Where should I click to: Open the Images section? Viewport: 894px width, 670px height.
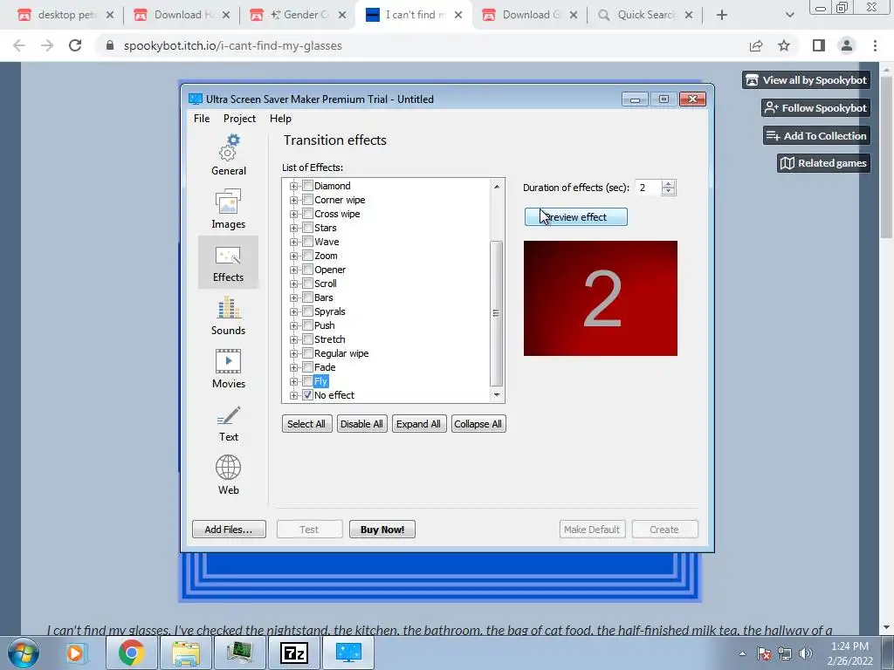coord(228,209)
